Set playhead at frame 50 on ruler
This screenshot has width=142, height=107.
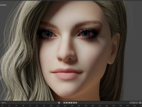(16, 106)
